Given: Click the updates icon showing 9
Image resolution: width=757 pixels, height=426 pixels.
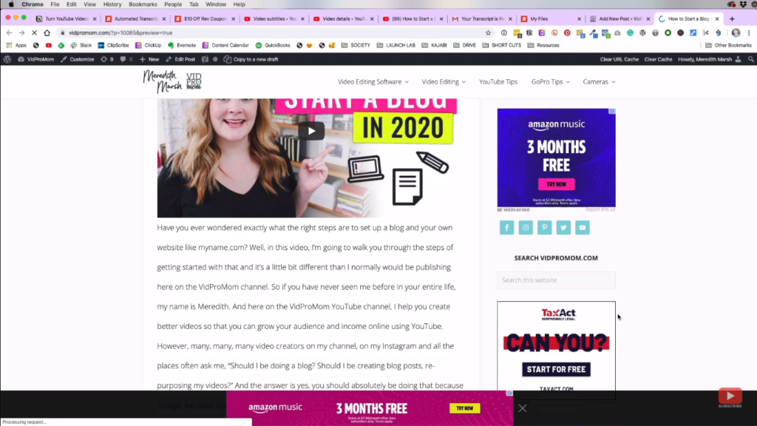Looking at the screenshot, I should tap(107, 59).
